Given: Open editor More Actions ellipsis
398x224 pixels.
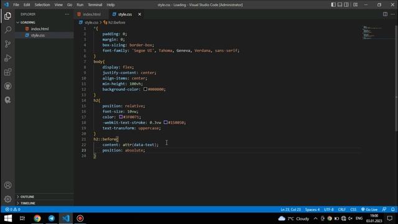Looking at the screenshot, I should tap(392, 14).
